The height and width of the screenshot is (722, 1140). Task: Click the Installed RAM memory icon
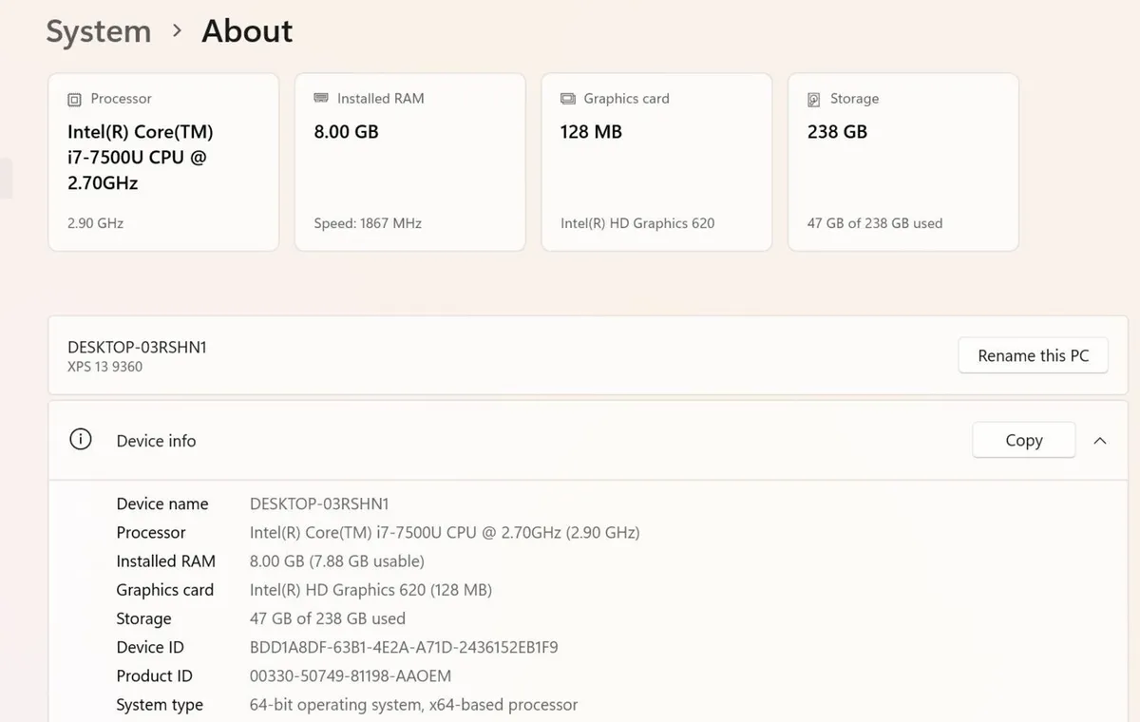point(321,98)
